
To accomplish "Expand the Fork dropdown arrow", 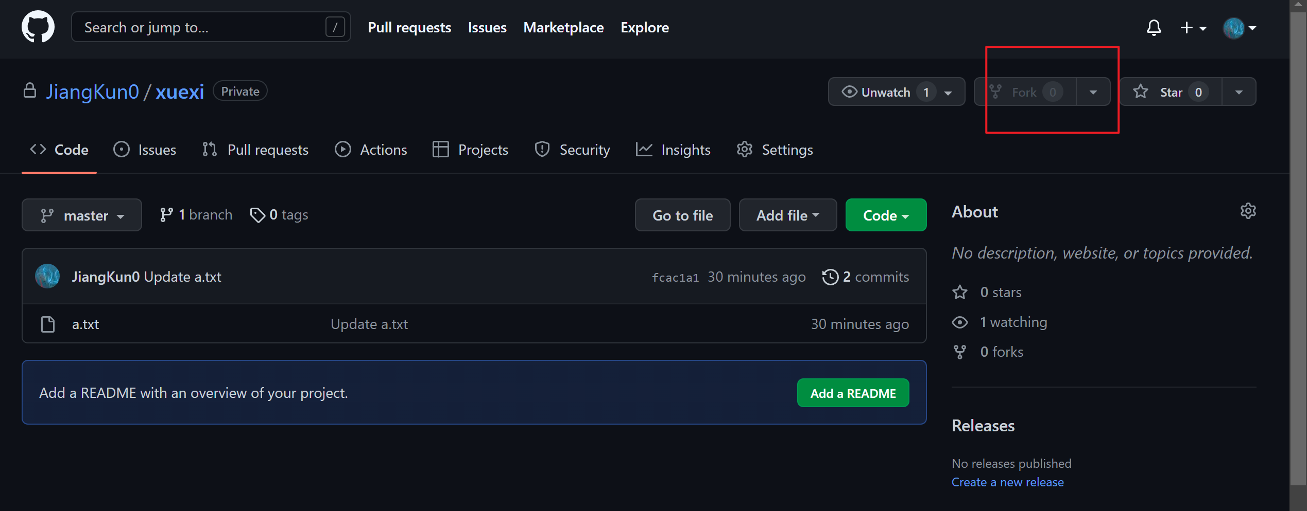I will (x=1093, y=92).
